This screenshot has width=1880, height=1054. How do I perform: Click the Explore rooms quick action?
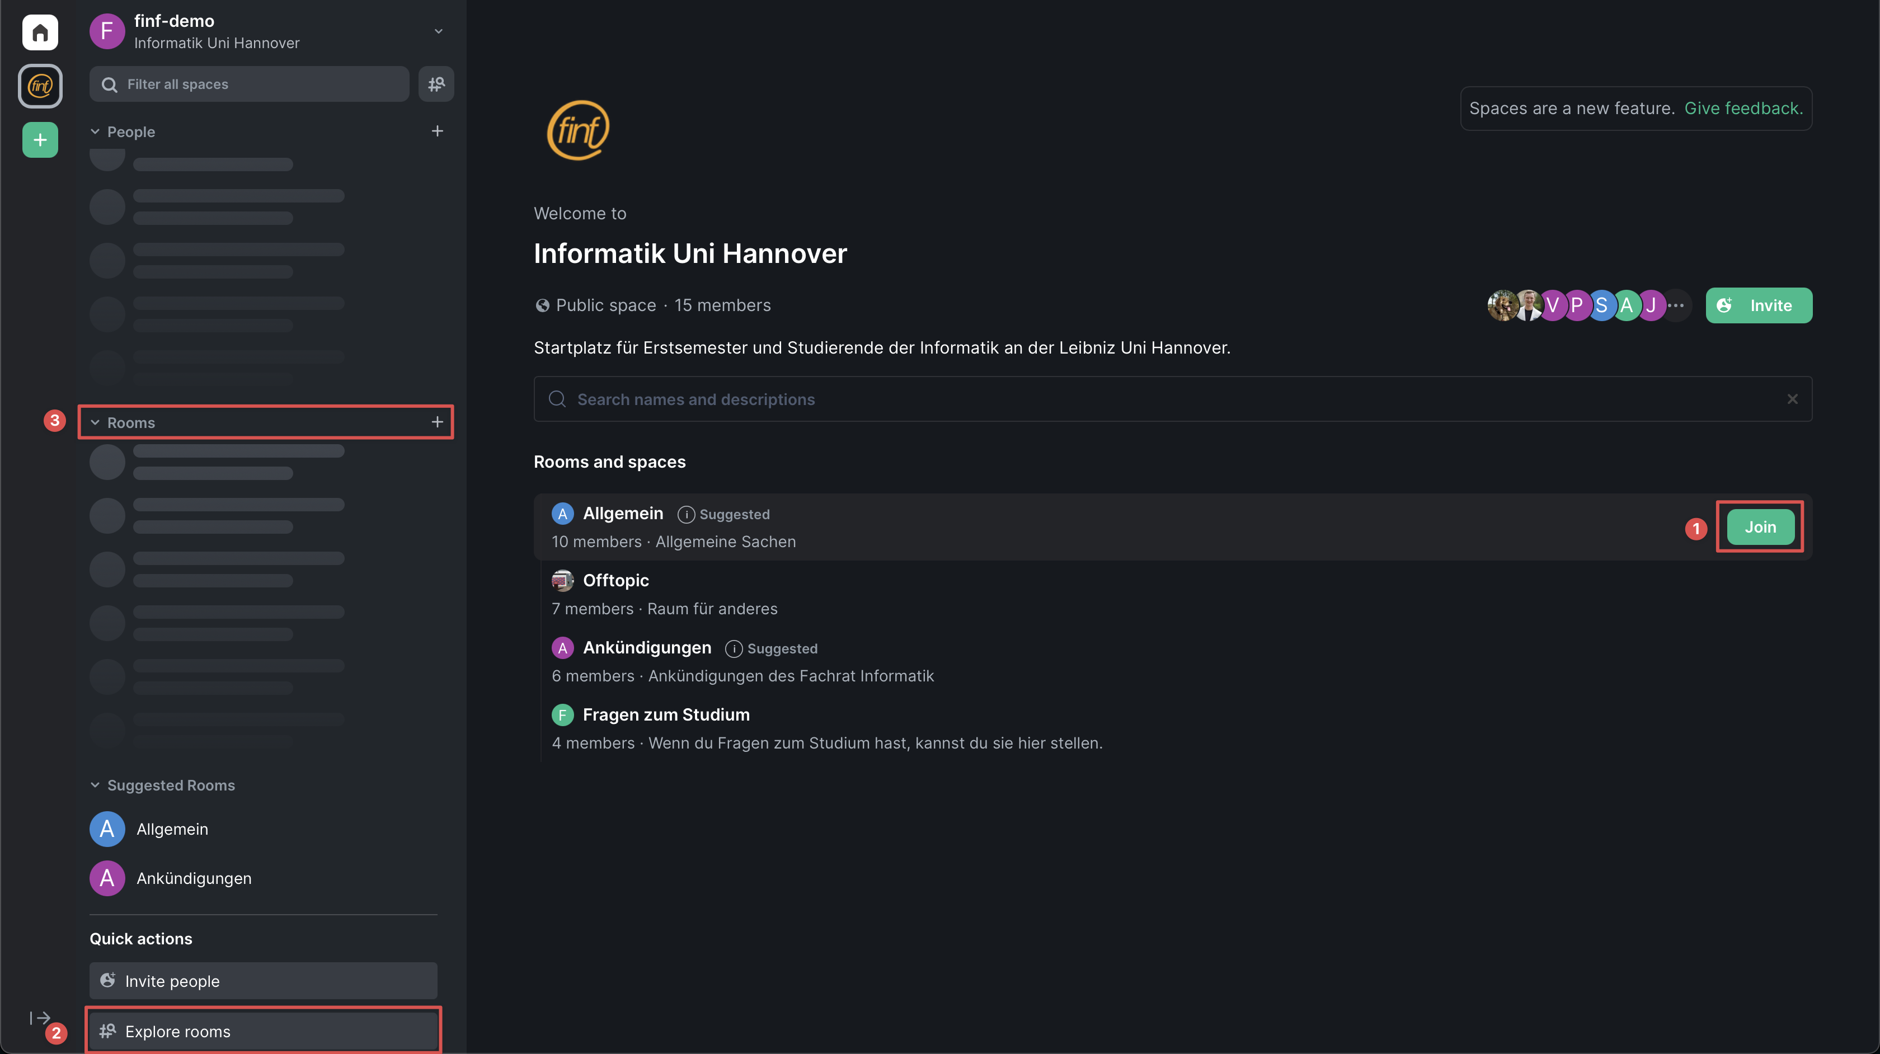pos(264,1032)
